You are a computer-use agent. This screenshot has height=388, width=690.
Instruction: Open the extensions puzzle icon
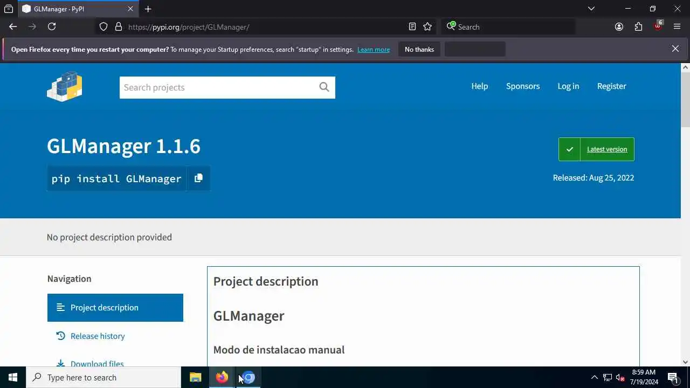point(638,26)
